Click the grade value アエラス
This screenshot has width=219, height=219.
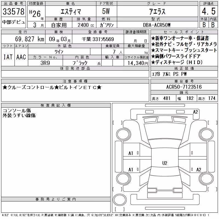157,11
